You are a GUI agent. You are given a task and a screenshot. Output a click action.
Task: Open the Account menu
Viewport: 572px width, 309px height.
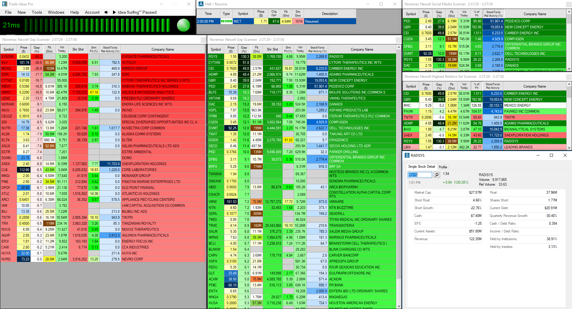(x=92, y=12)
